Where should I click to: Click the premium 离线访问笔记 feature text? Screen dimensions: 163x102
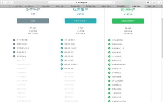pos(117,60)
